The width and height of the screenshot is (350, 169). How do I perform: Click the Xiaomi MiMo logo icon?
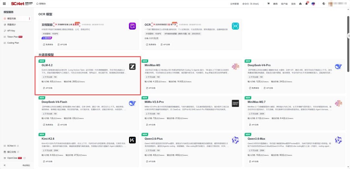click(235, 103)
